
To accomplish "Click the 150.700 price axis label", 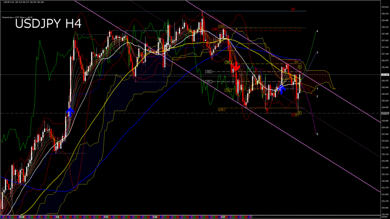I will coord(385,214).
